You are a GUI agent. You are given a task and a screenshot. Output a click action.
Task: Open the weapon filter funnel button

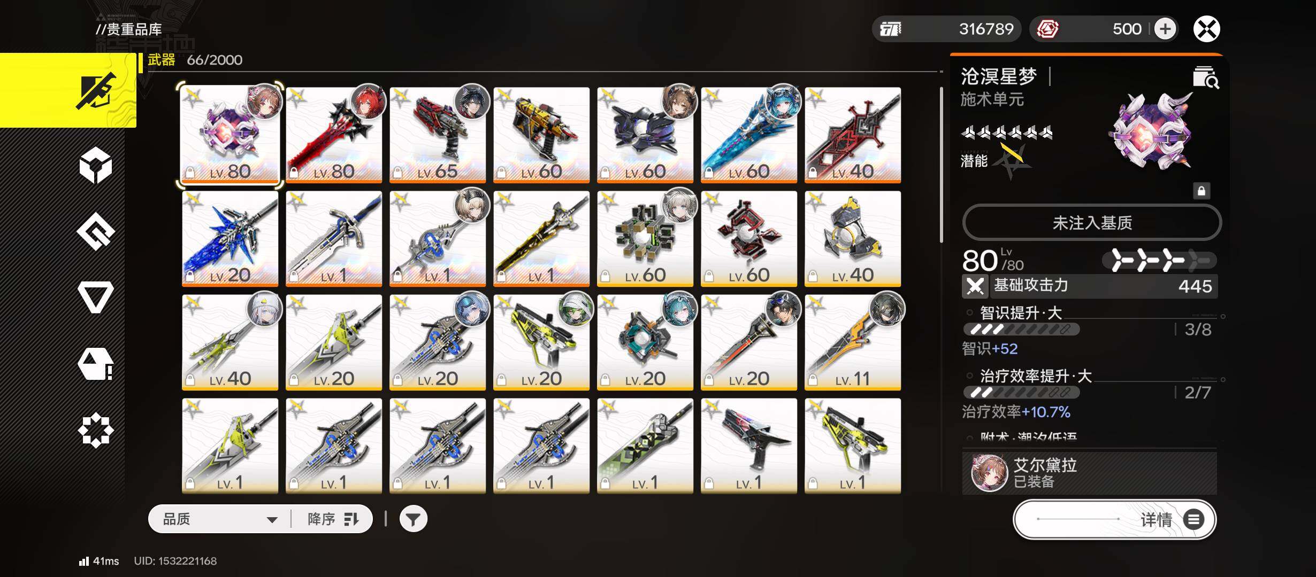point(413,519)
